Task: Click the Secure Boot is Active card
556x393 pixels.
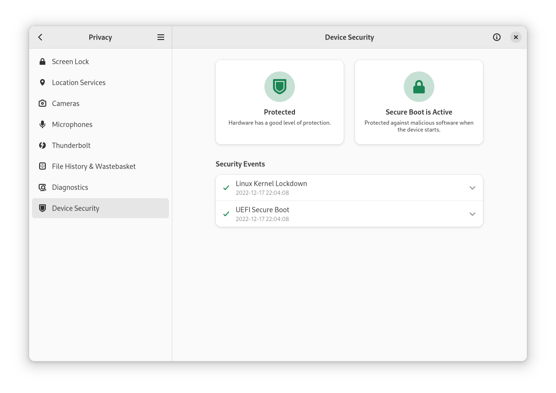Action: coord(419,102)
